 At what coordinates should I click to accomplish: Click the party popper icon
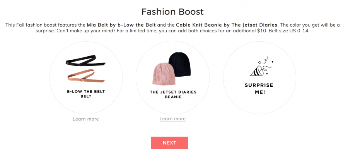(260, 67)
